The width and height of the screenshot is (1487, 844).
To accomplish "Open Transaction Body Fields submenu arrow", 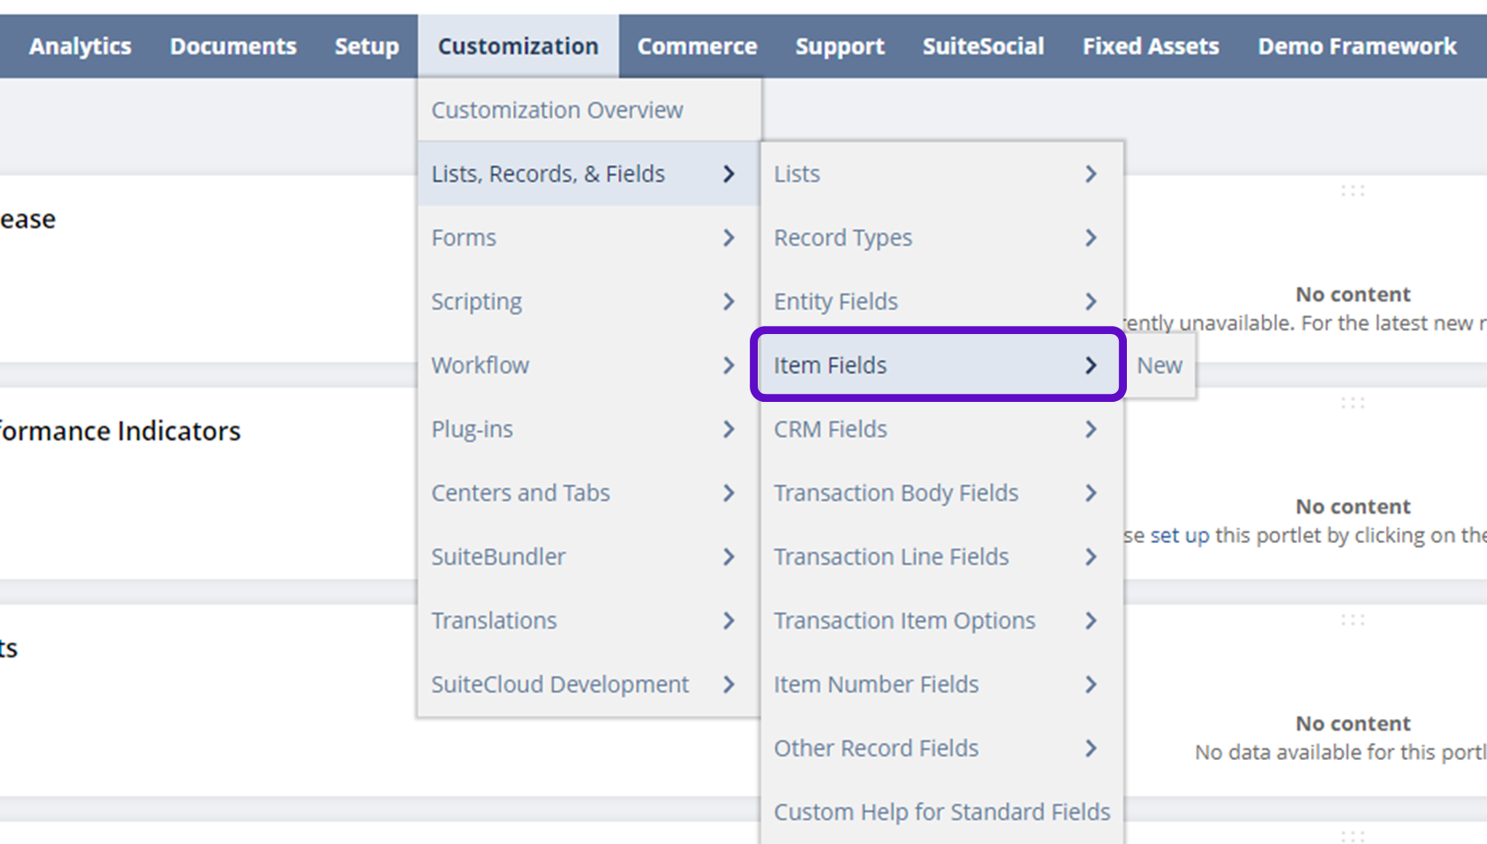I will point(1090,493).
